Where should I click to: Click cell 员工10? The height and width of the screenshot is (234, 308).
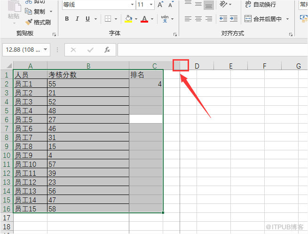31,164
